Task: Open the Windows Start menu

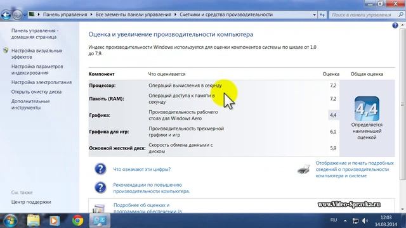Action: 10,220
